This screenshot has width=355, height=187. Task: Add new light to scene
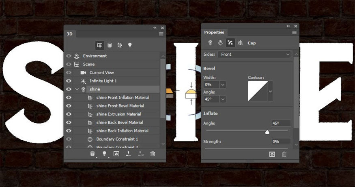tap(104, 153)
